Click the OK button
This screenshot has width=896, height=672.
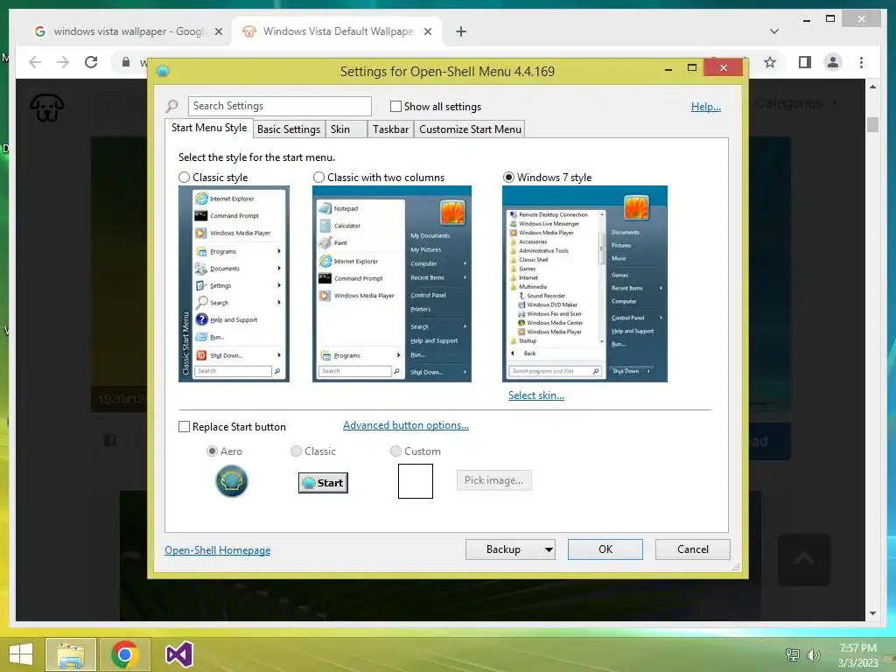pos(605,549)
